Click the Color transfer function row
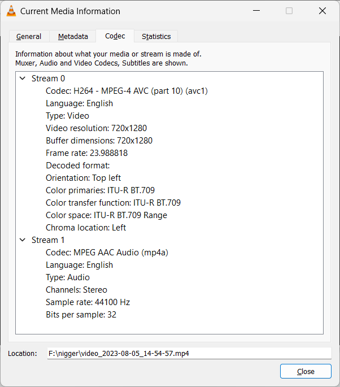 point(113,203)
